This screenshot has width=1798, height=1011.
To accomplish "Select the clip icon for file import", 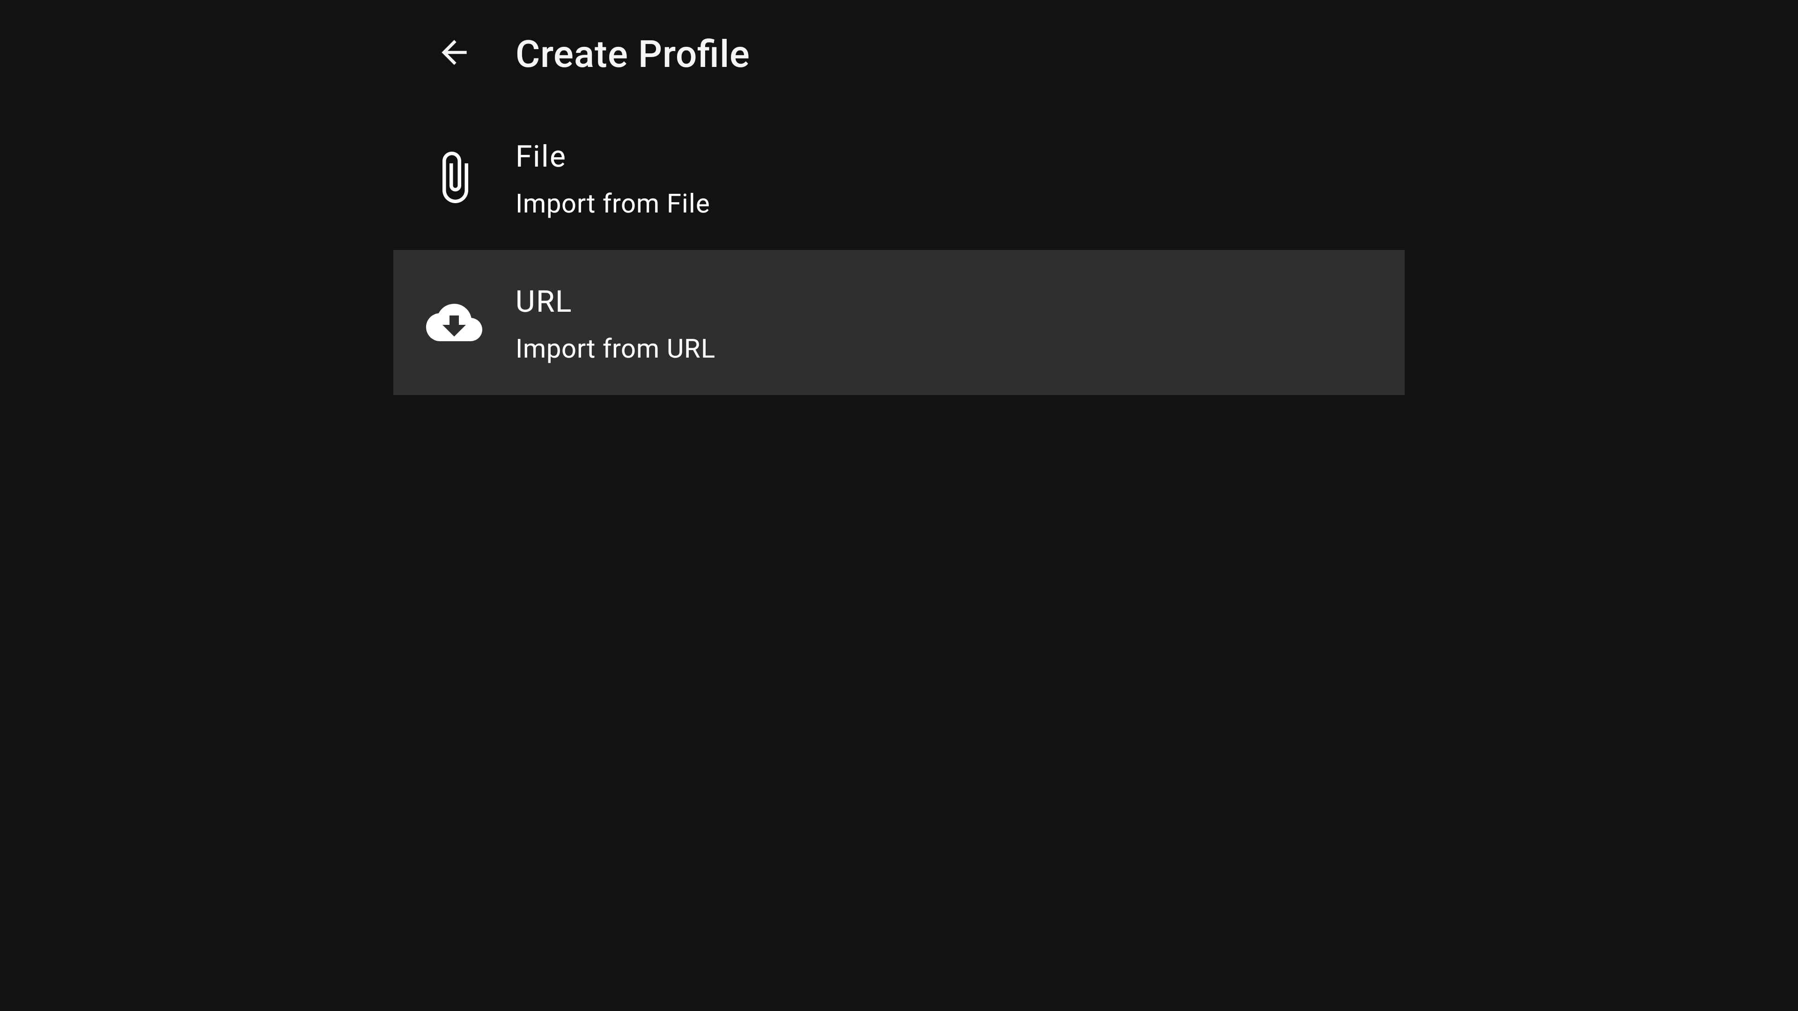I will pos(454,177).
